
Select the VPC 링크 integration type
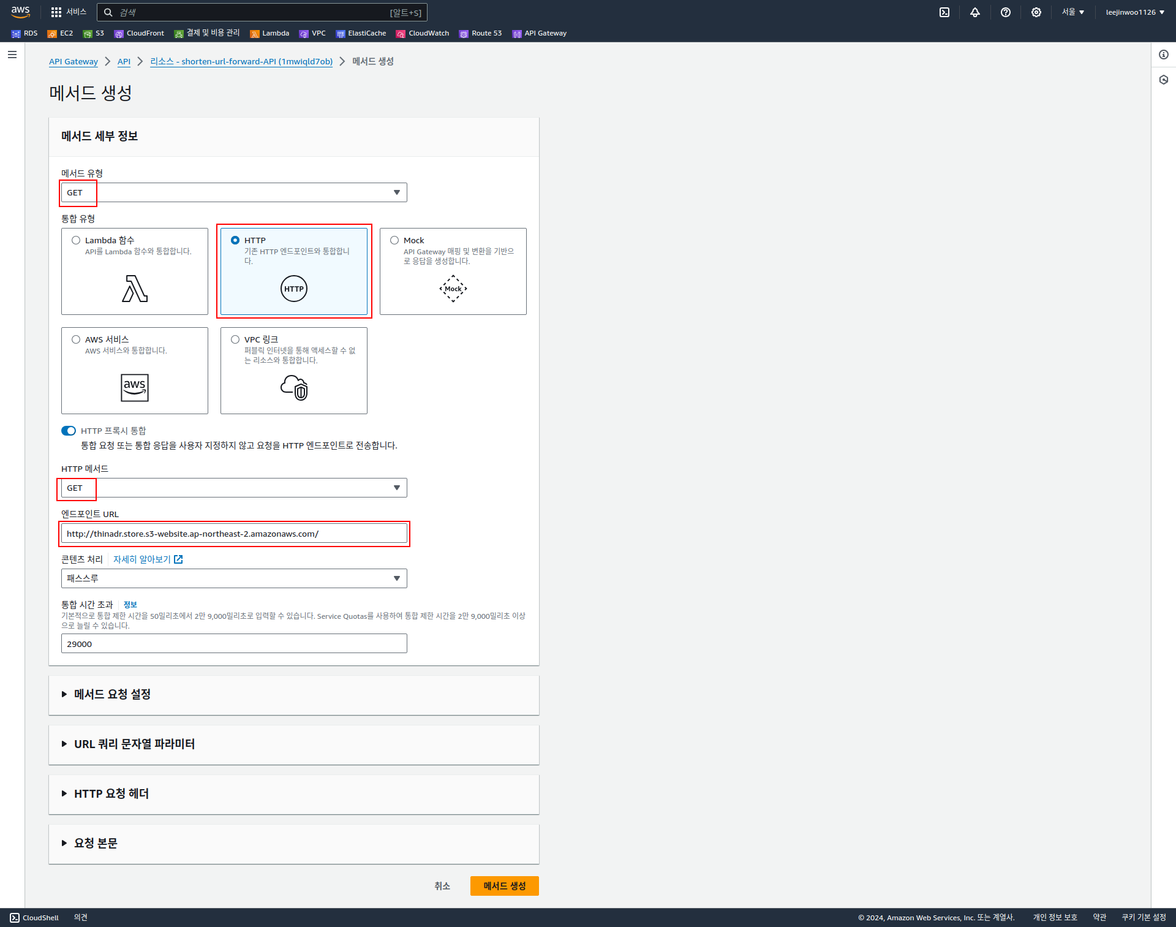235,339
